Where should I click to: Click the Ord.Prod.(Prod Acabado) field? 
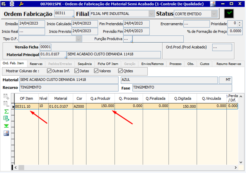(x=222, y=47)
